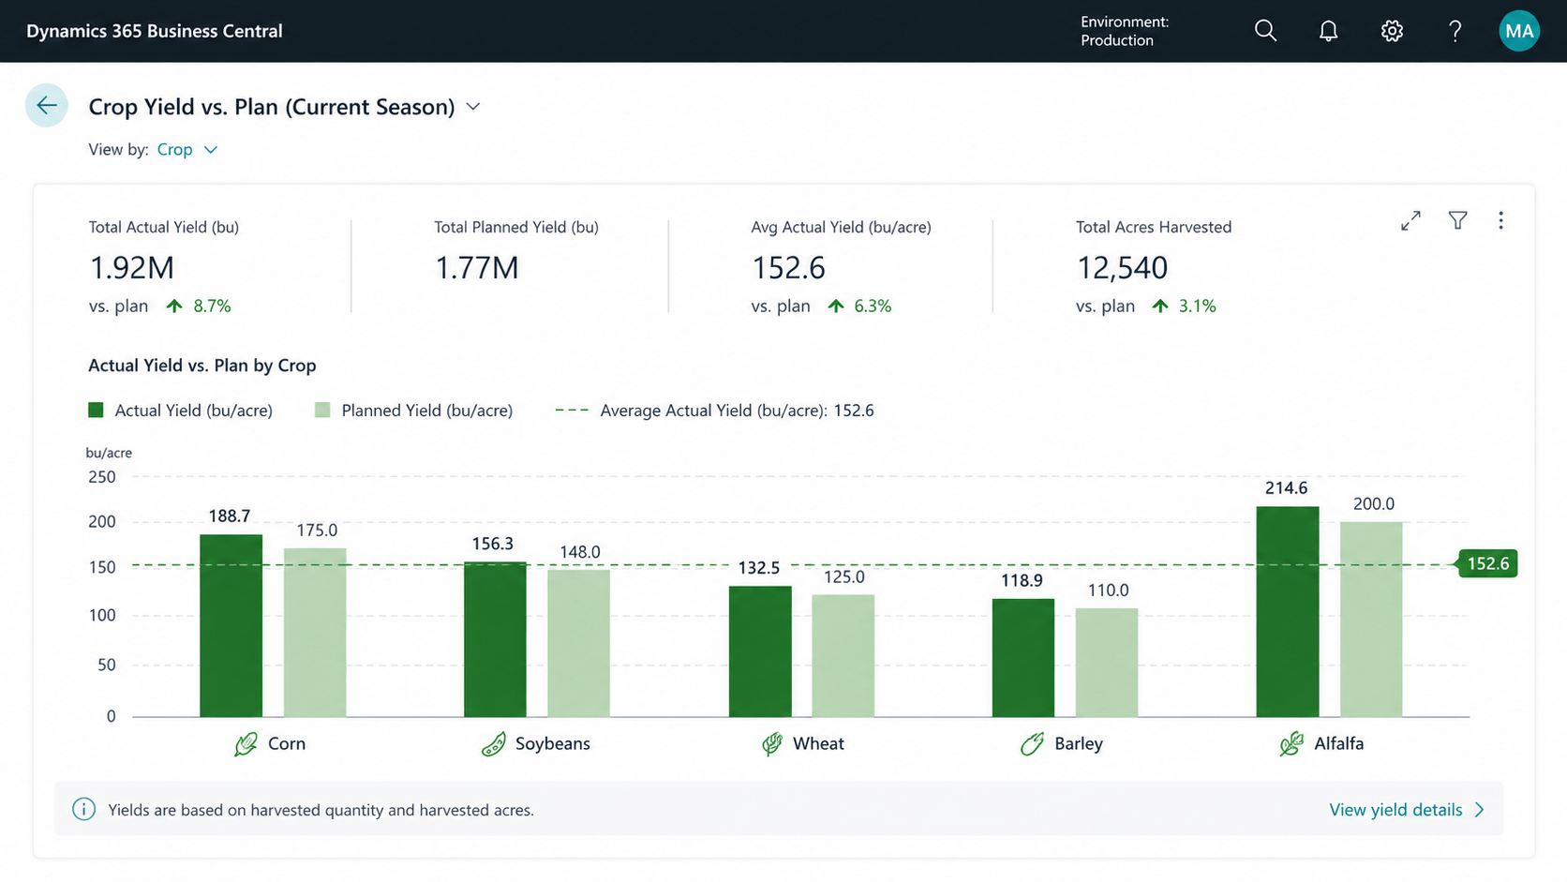
Task: Select the Wheat actual bar 132.5
Action: (760, 651)
